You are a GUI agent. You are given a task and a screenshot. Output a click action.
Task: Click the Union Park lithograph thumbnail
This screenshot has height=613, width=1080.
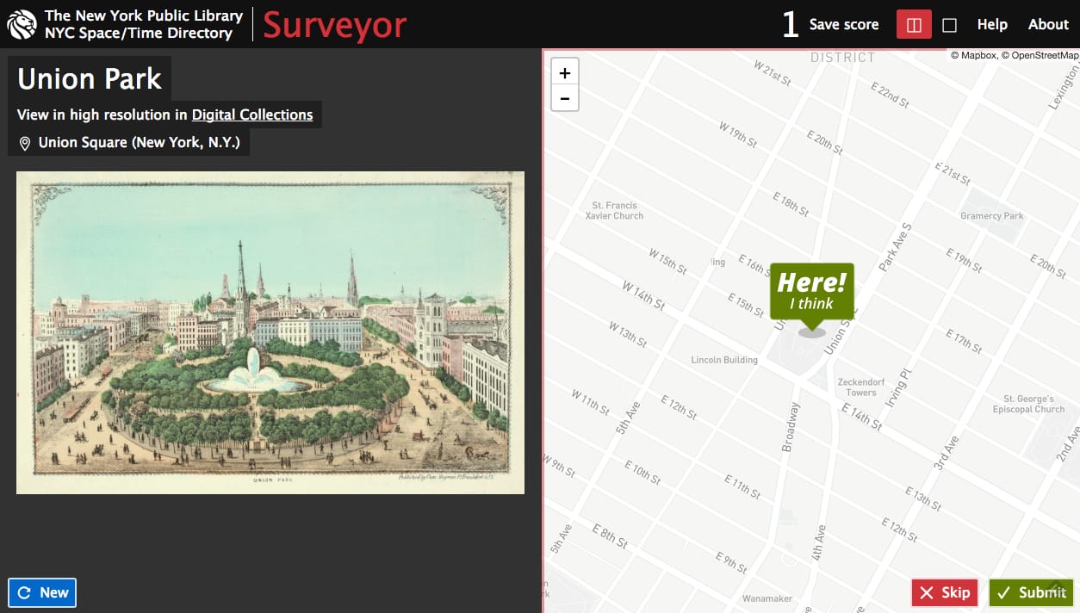[272, 331]
